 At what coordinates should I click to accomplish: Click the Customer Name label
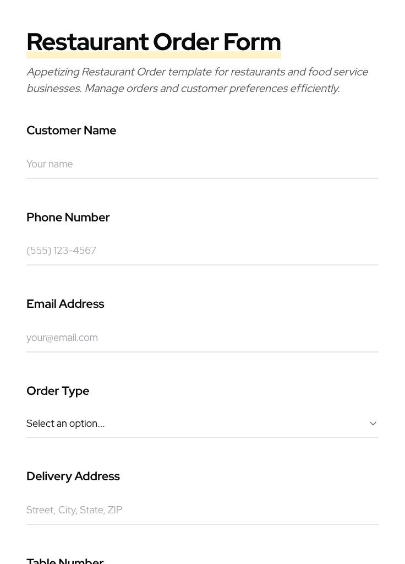click(x=71, y=131)
